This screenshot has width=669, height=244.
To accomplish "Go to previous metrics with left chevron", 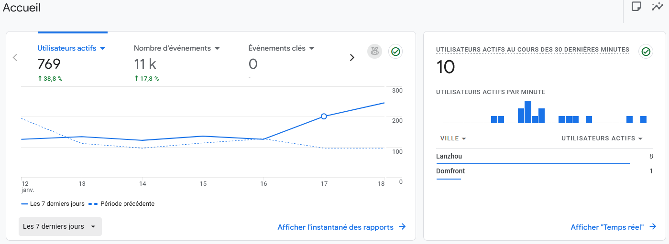I will (15, 58).
